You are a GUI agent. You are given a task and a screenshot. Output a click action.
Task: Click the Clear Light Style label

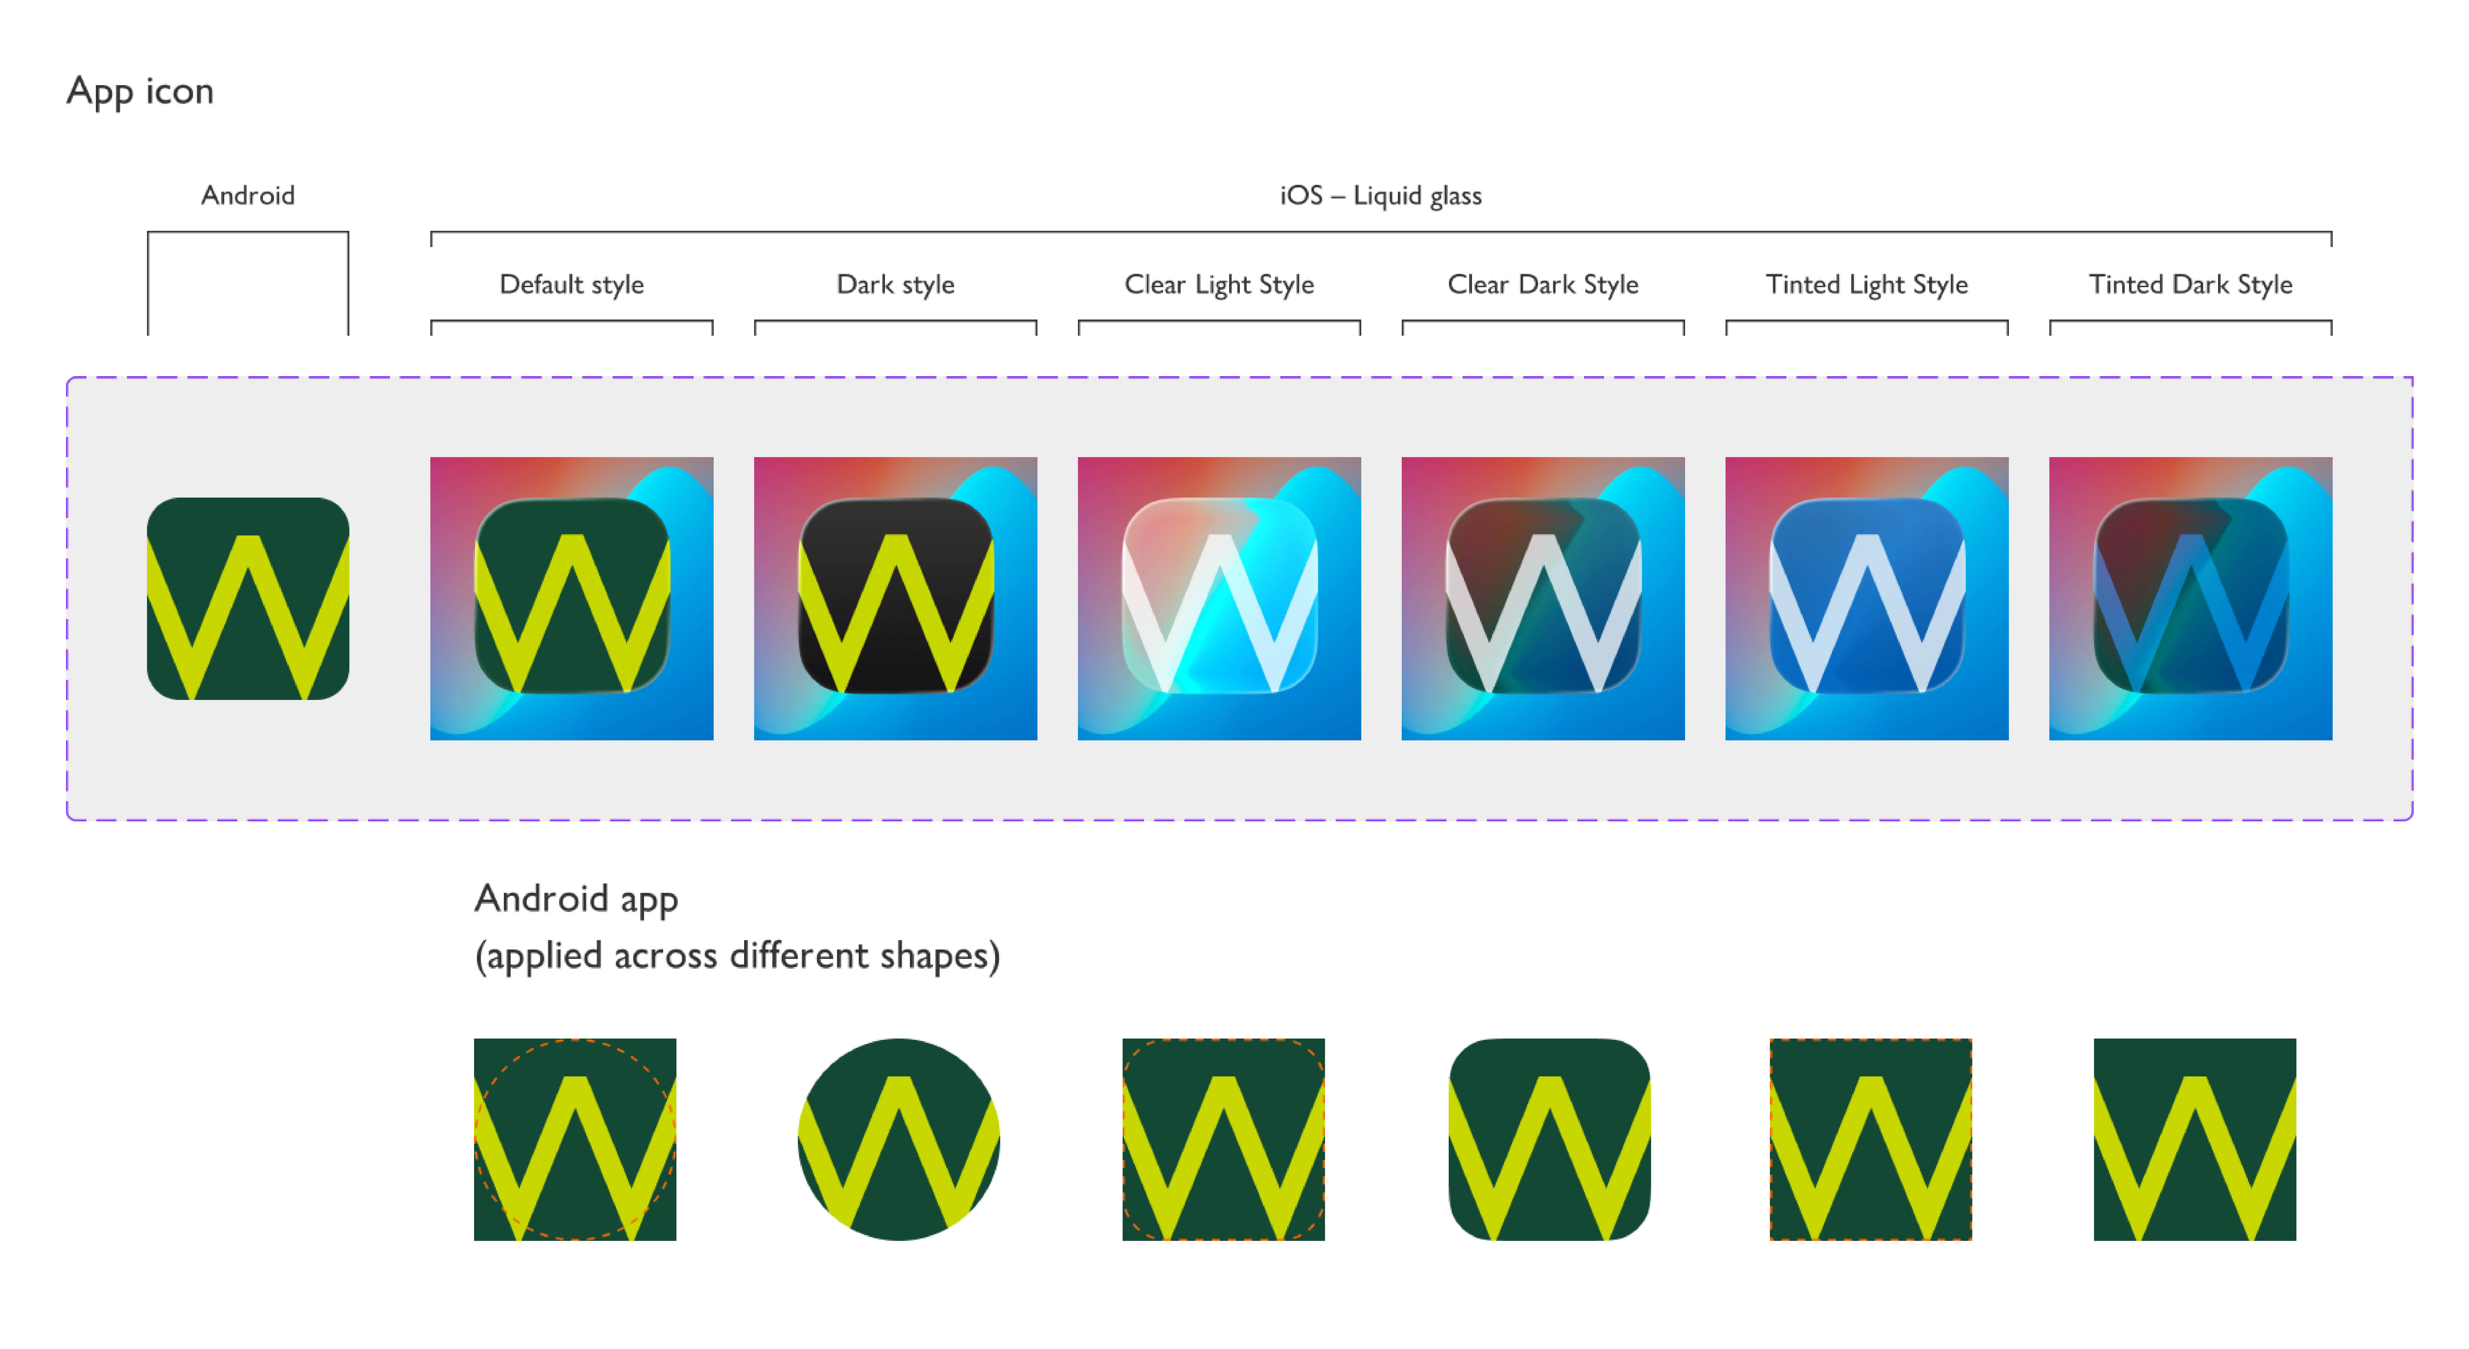1219,285
